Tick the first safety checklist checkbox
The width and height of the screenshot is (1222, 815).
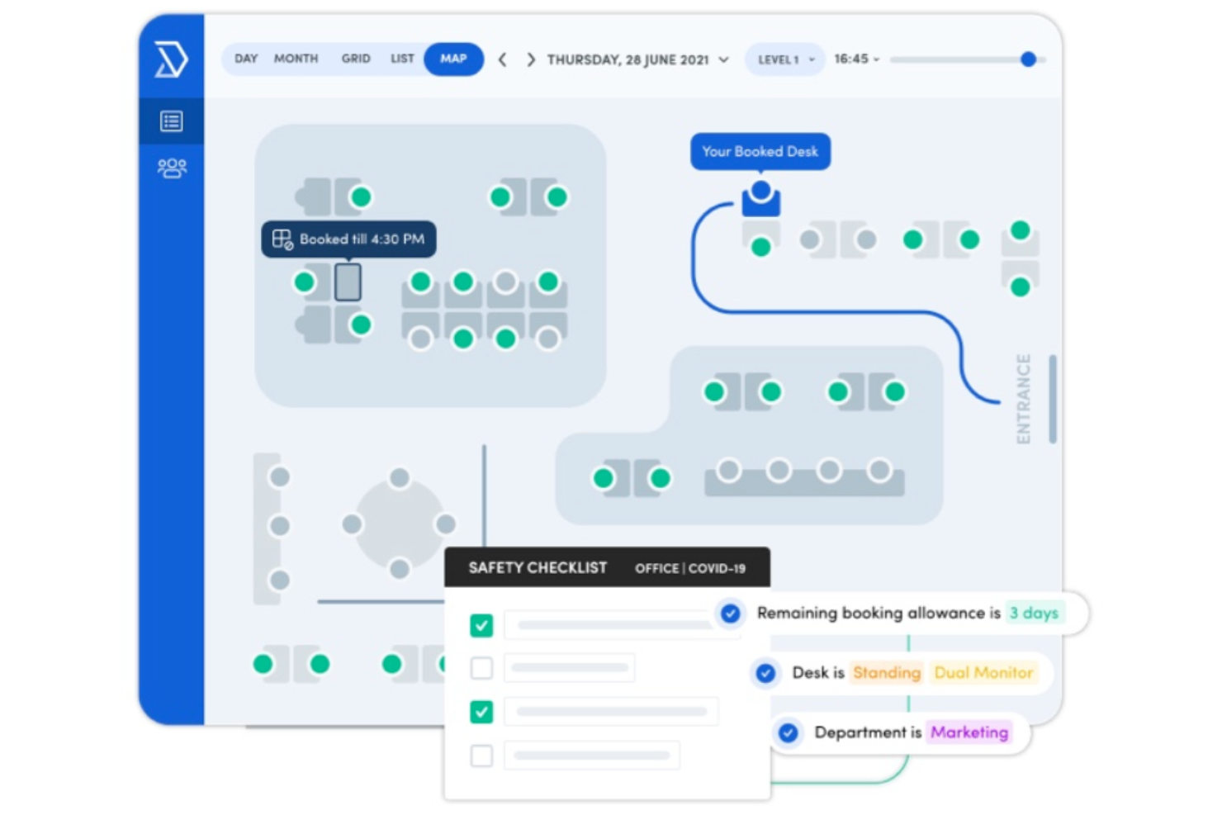[481, 625]
